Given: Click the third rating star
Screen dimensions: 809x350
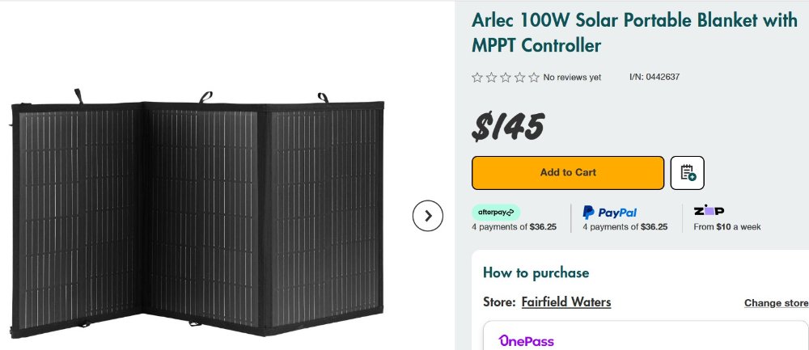Looking at the screenshot, I should (x=506, y=78).
